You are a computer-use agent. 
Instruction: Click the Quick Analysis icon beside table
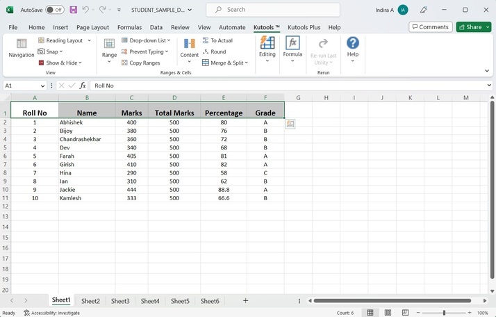tap(290, 124)
